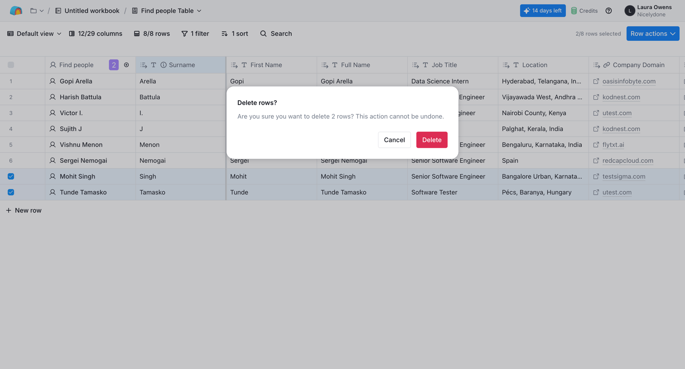Viewport: 685px width, 369px height.
Task: Open the folder navigation dropdown
Action: pos(37,10)
